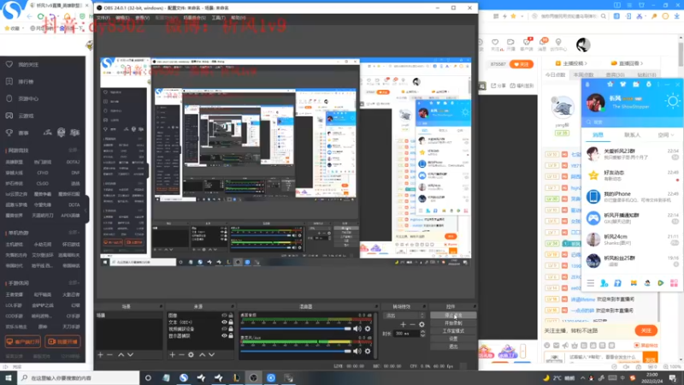Open the Tools menu in OBS
This screenshot has height=385, width=684.
(x=218, y=18)
